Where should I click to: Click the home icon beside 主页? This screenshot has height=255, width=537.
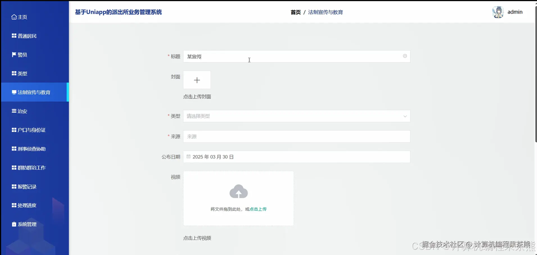click(x=14, y=17)
